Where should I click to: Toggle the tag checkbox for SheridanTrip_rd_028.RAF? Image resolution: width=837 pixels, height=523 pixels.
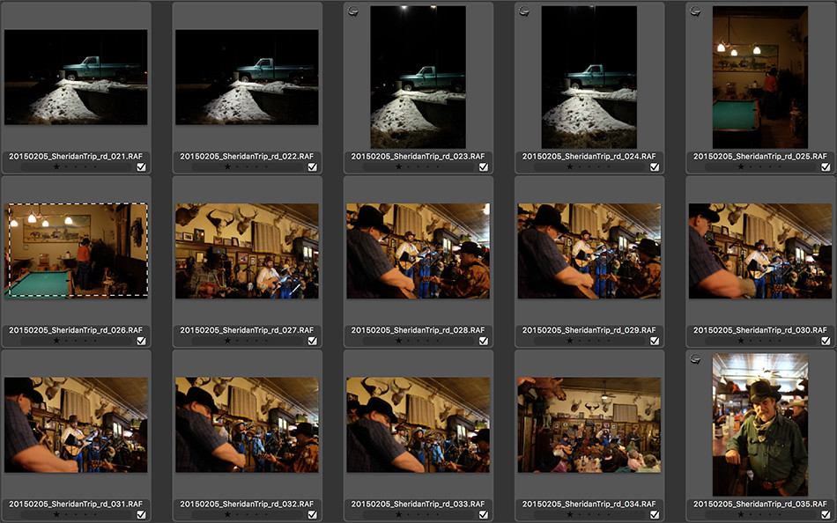pyautogui.click(x=484, y=341)
